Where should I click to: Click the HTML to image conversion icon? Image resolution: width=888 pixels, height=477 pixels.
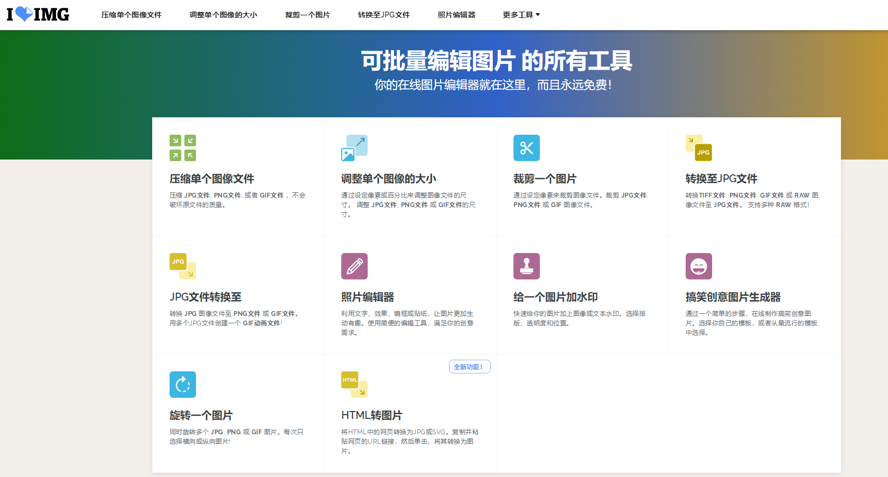point(354,385)
